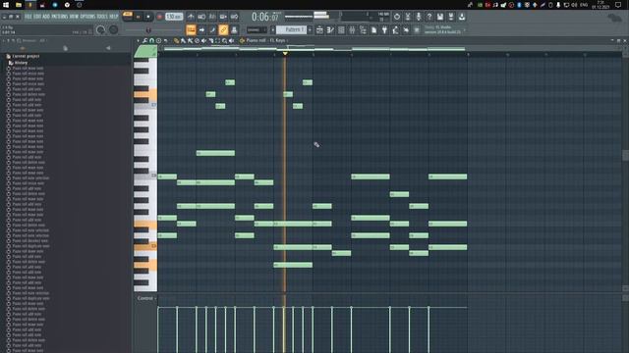Toggle the Record button
Image resolution: width=629 pixels, height=353 pixels.
(159, 17)
